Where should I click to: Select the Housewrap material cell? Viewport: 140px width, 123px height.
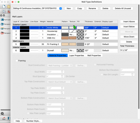coord(54,31)
